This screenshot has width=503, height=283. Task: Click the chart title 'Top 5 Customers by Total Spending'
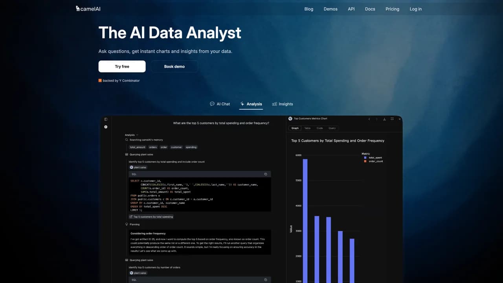click(338, 141)
